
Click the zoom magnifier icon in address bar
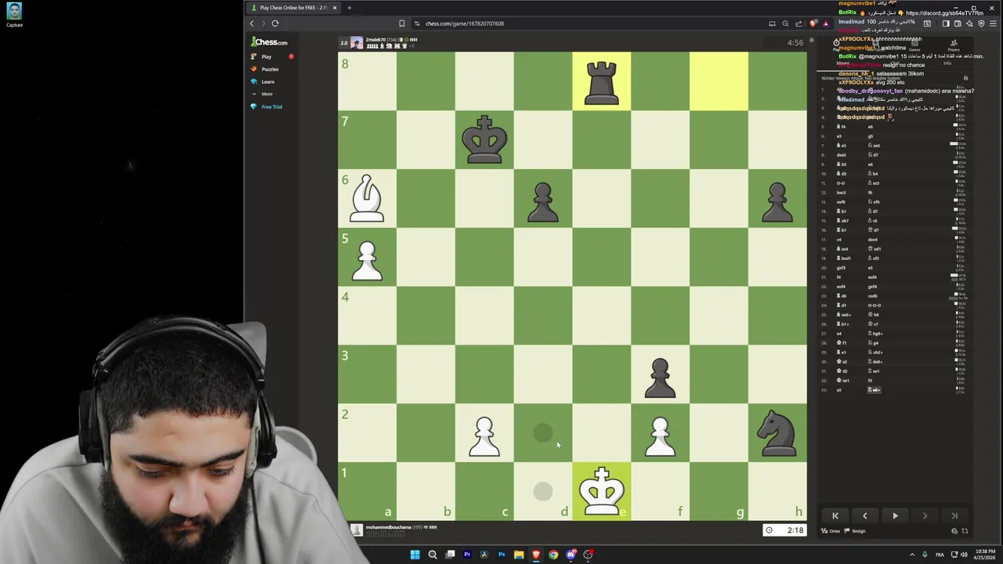coord(785,23)
